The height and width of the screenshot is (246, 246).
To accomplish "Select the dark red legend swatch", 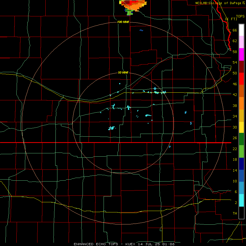I will 241,67.
